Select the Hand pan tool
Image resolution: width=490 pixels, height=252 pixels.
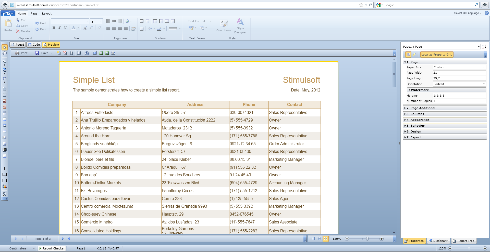click(x=5, y=54)
